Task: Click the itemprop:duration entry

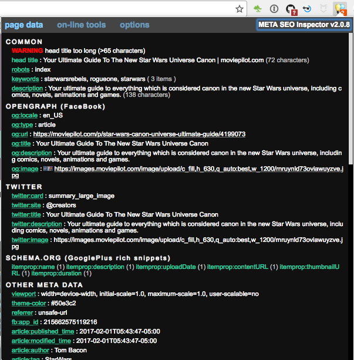Action: pyautogui.click(x=56, y=274)
